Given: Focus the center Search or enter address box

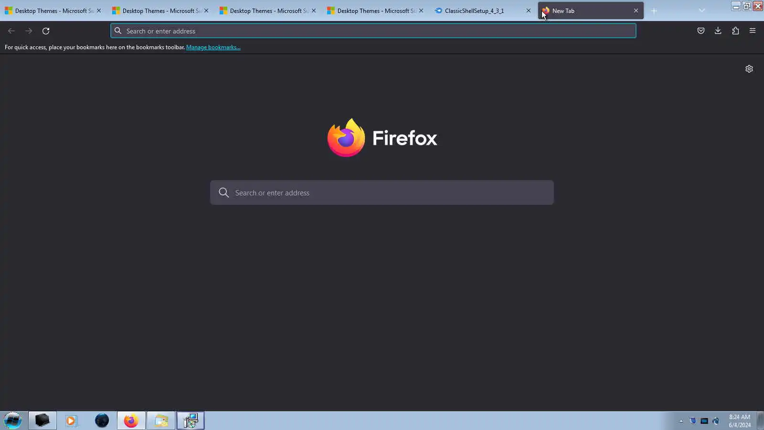Looking at the screenshot, I should (382, 193).
